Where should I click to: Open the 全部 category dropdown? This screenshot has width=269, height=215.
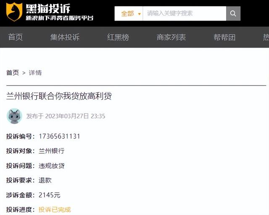pyautogui.click(x=129, y=13)
